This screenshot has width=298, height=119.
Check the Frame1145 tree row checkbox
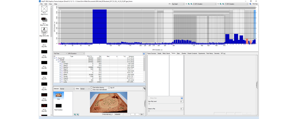click(x=56, y=58)
